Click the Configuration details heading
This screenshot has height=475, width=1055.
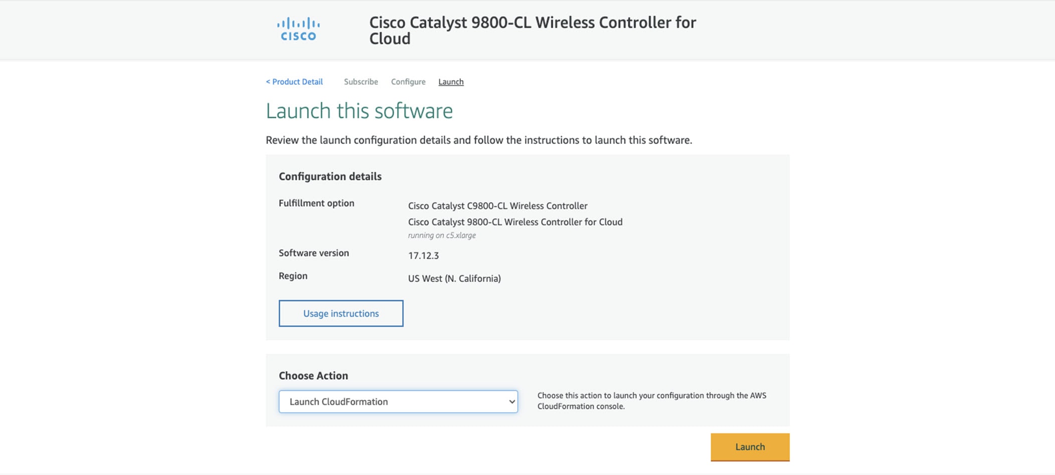330,177
